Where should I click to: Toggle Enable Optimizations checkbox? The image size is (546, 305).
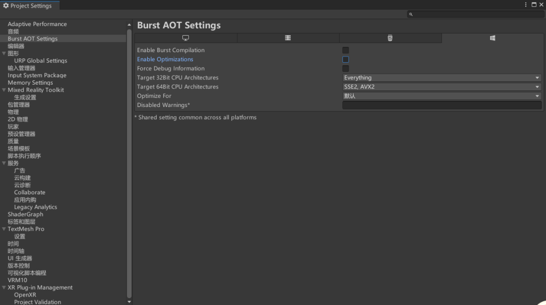tap(346, 60)
